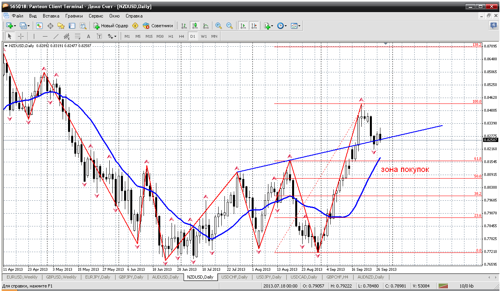Show the Navigator panel (folder with star)
The image size is (501, 291).
pos(61,26)
